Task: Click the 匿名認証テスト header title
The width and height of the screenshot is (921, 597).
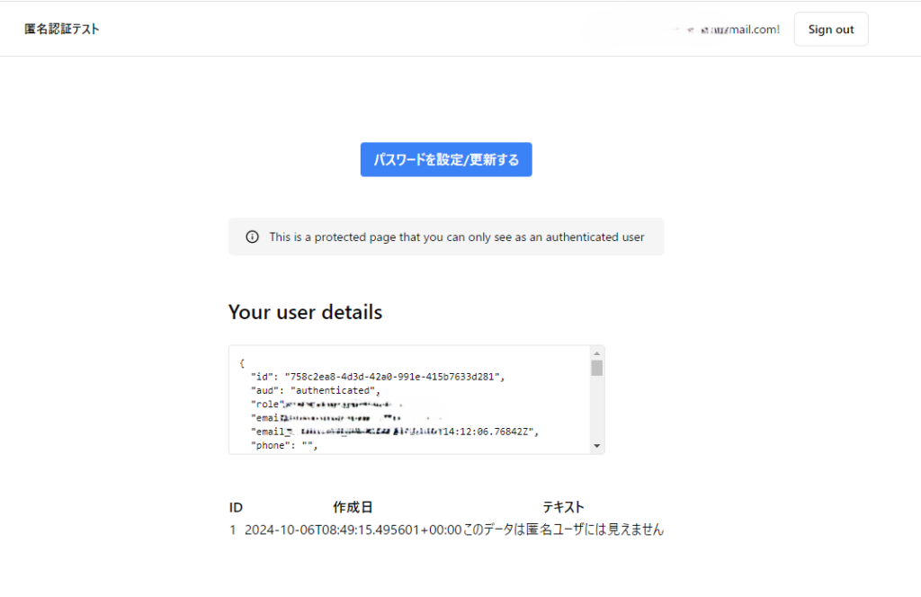Action: pos(62,29)
